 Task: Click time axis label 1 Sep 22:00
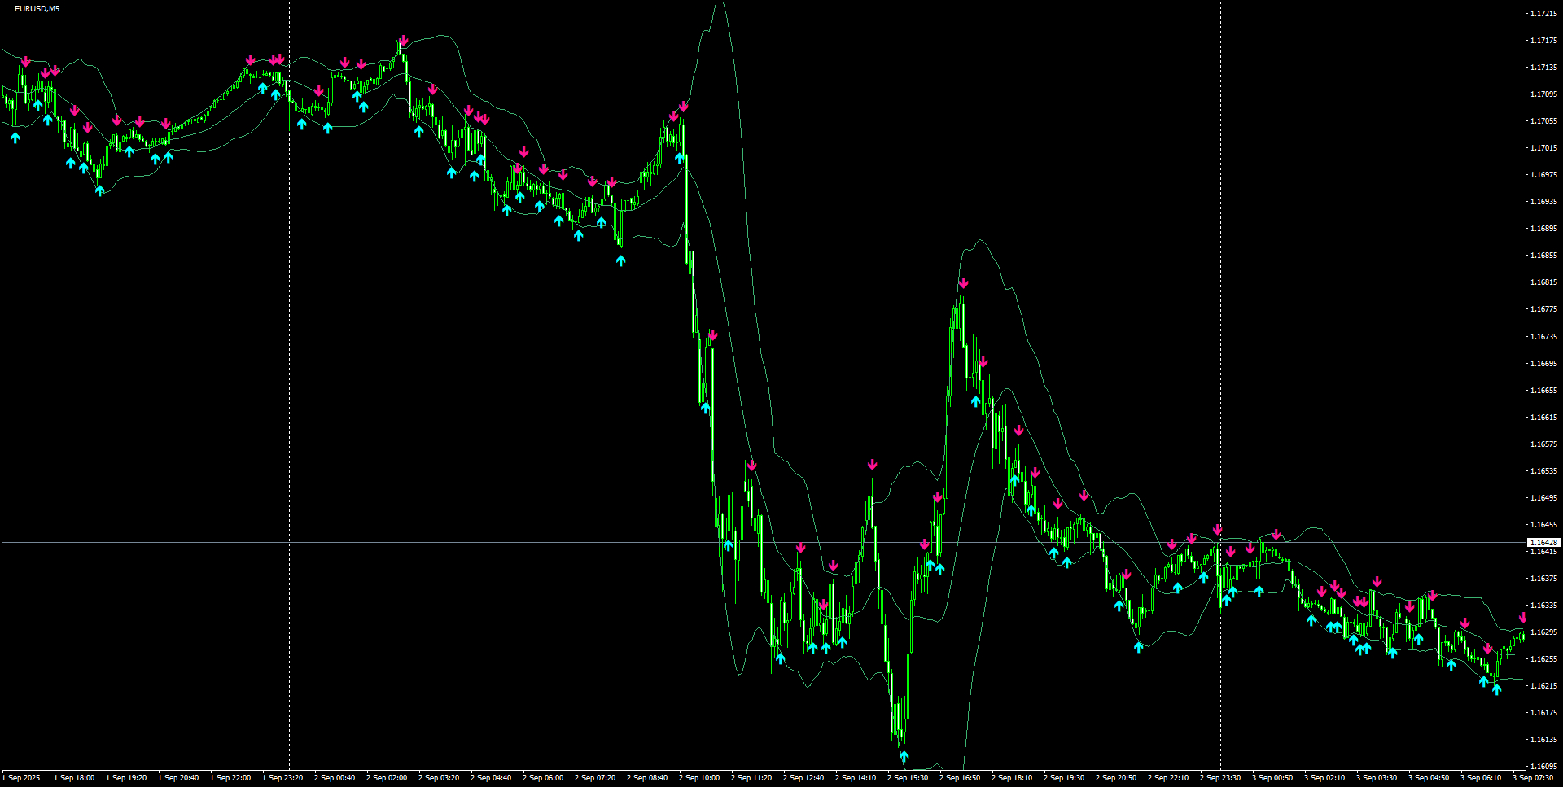[230, 778]
